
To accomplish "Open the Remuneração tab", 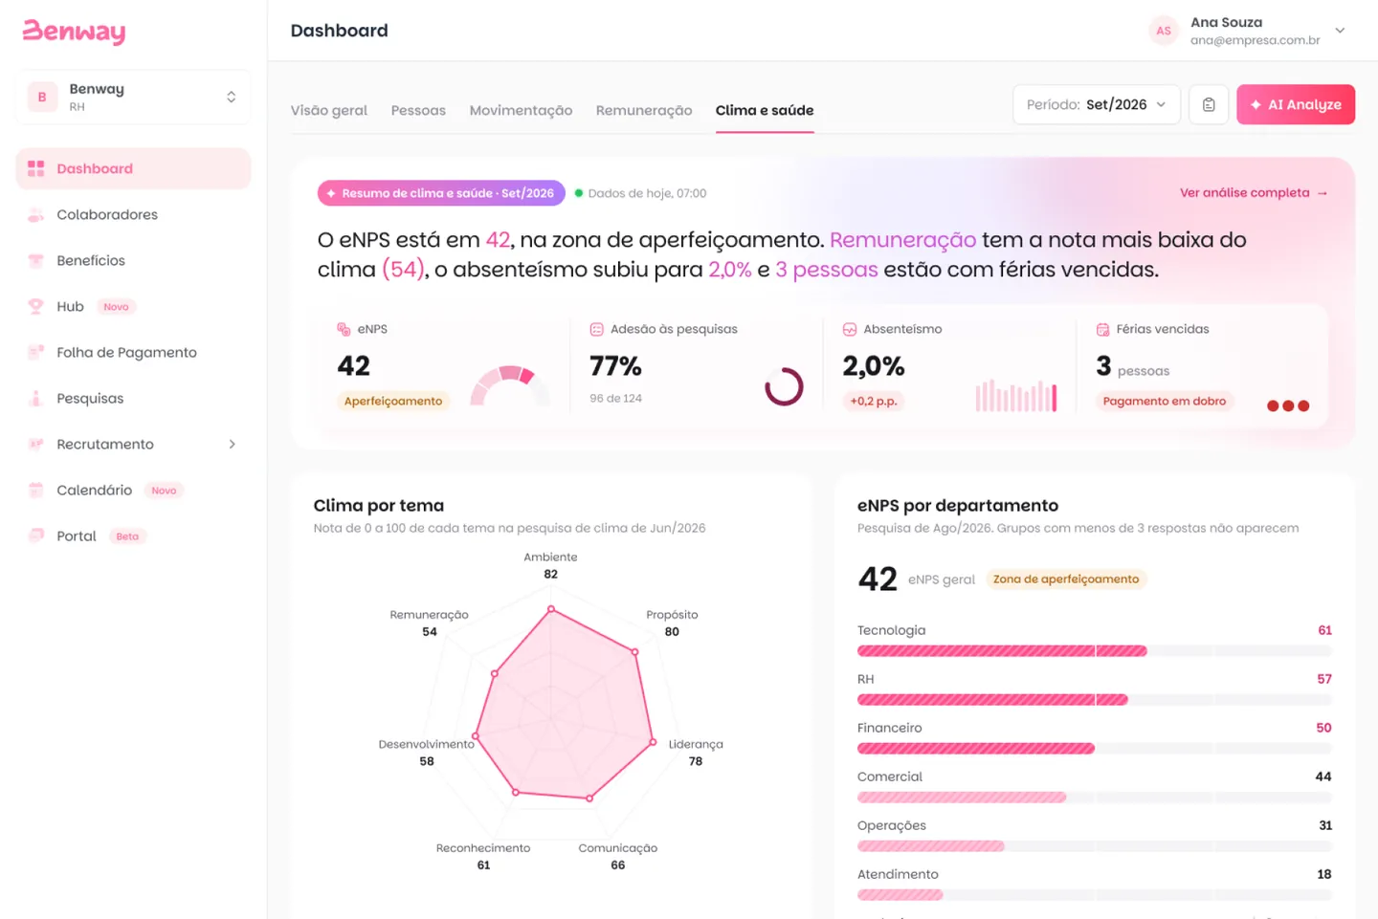I will pyautogui.click(x=644, y=110).
